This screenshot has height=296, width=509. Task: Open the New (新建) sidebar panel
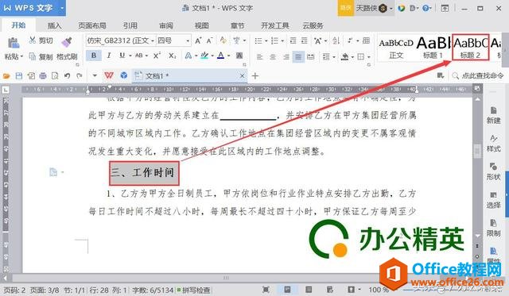[493, 115]
